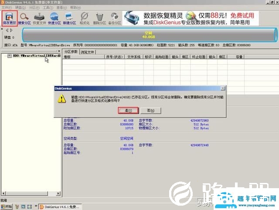Open the 开始 Start menu
Viewport: 279px width, 210px height.
[7, 207]
